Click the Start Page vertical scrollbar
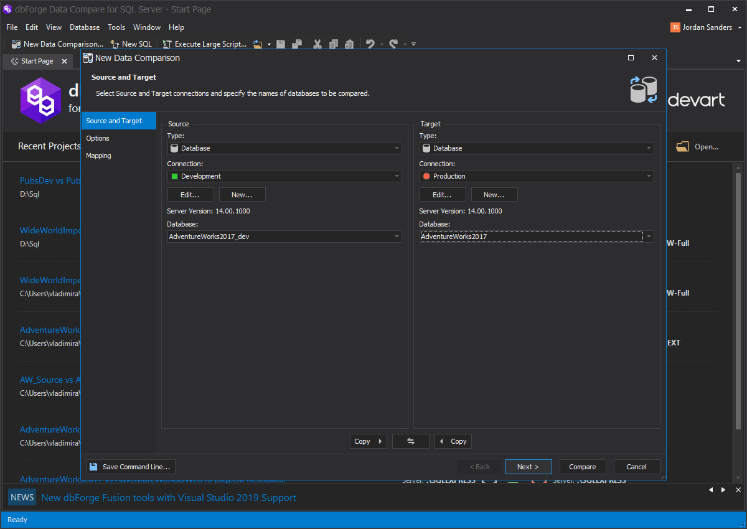747x529 pixels. click(x=738, y=300)
